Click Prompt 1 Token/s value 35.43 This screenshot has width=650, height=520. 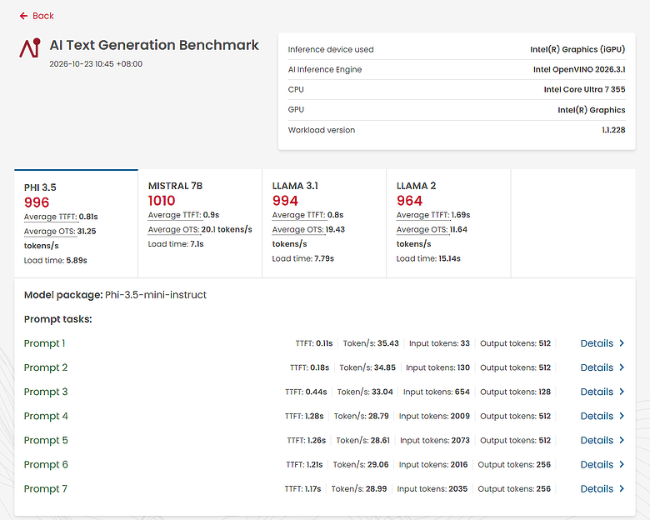(x=388, y=343)
